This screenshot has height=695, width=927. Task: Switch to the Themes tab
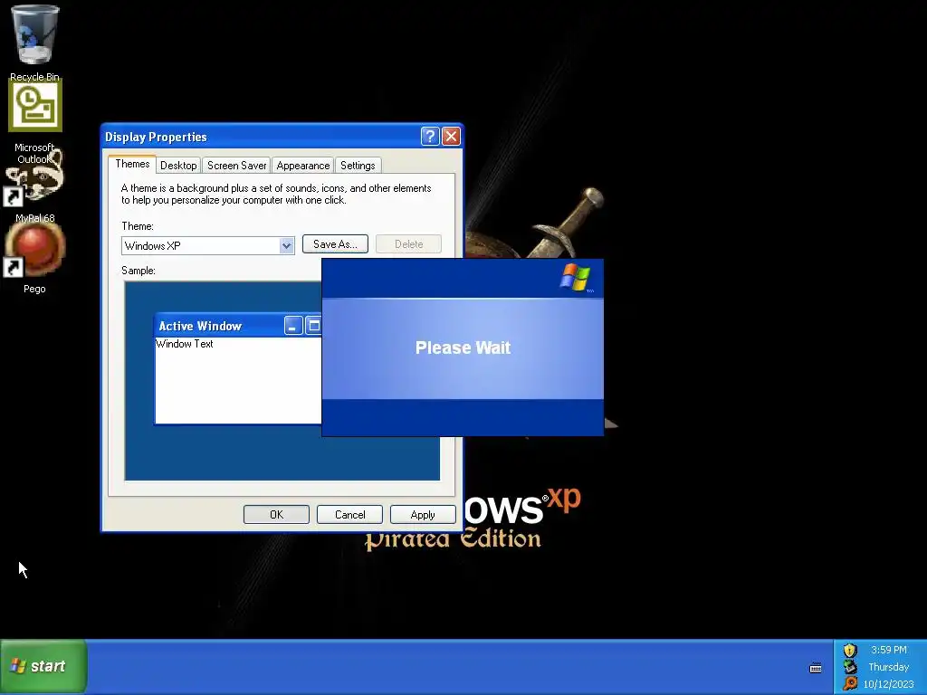[132, 165]
